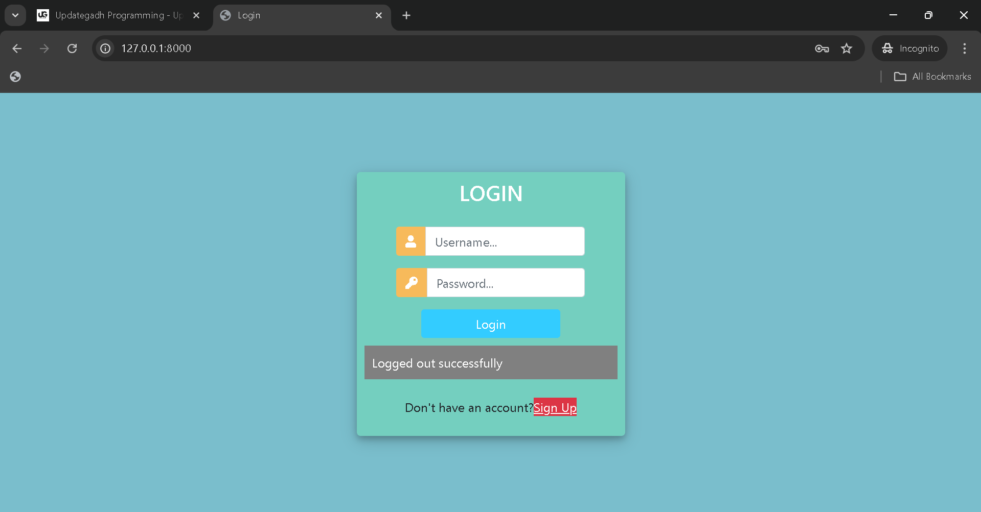Select the Login tab
The height and width of the screenshot is (512, 981).
[296, 15]
